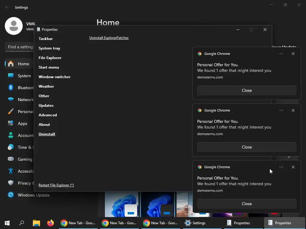Click the VM6 user avatar in Settings
Viewport: 306px width, 229px height.
14,26
